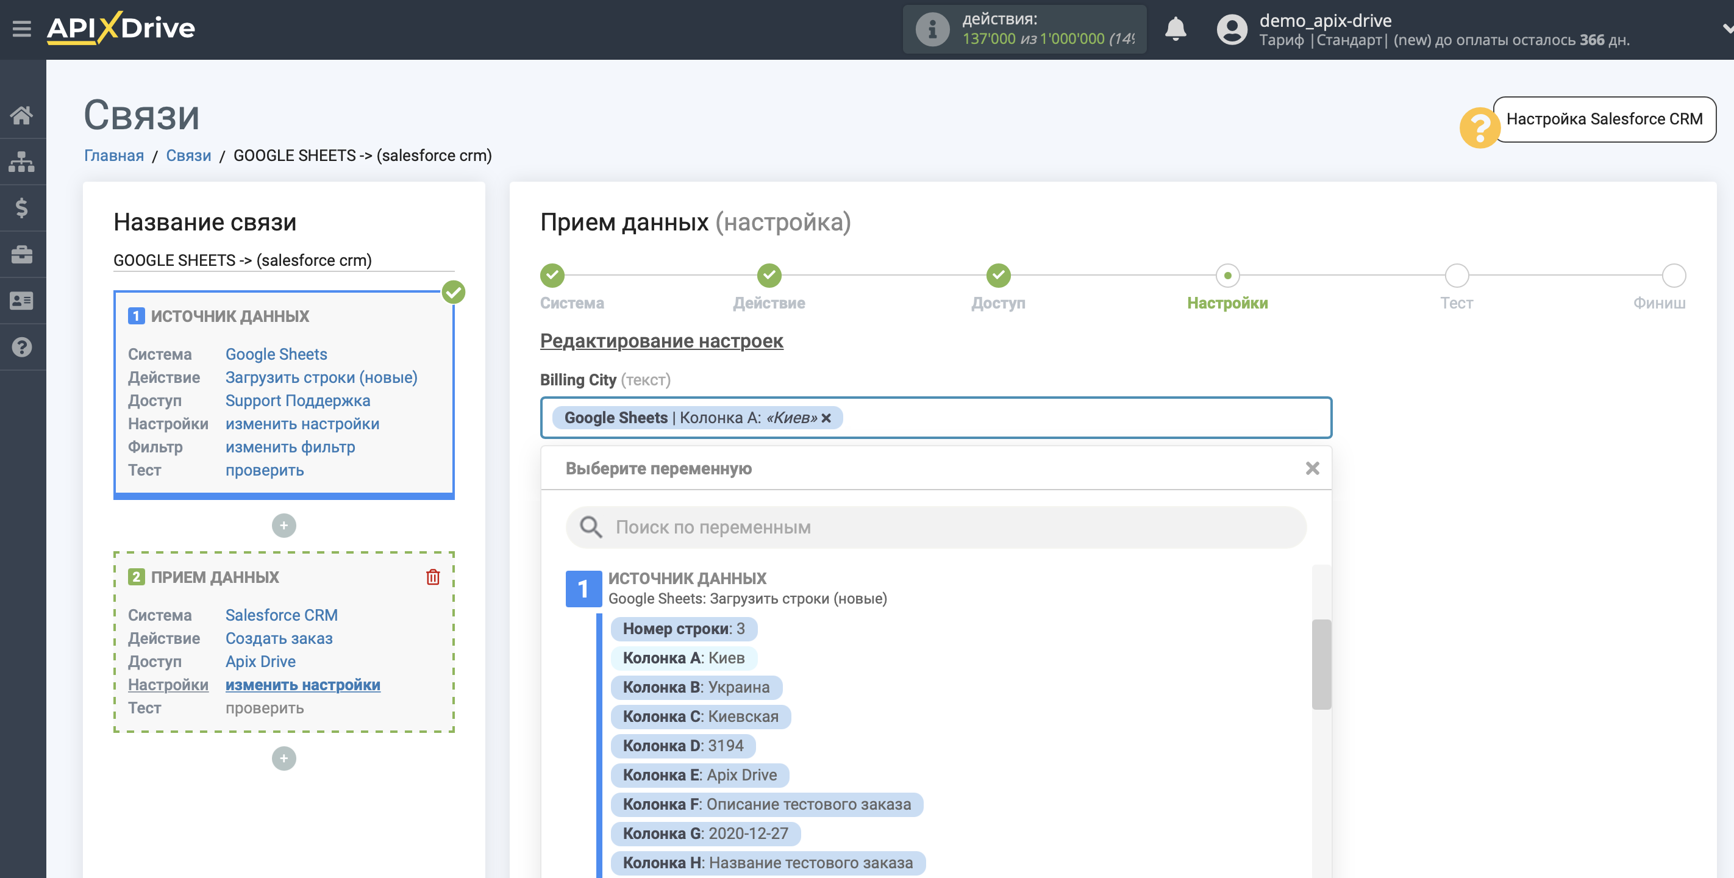The image size is (1734, 878).
Task: Select Колонка F: Описание тестового заказа
Action: 766,804
